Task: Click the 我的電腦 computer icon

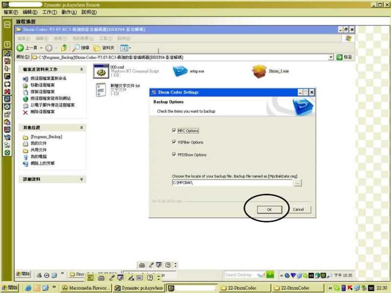Action: point(25,157)
